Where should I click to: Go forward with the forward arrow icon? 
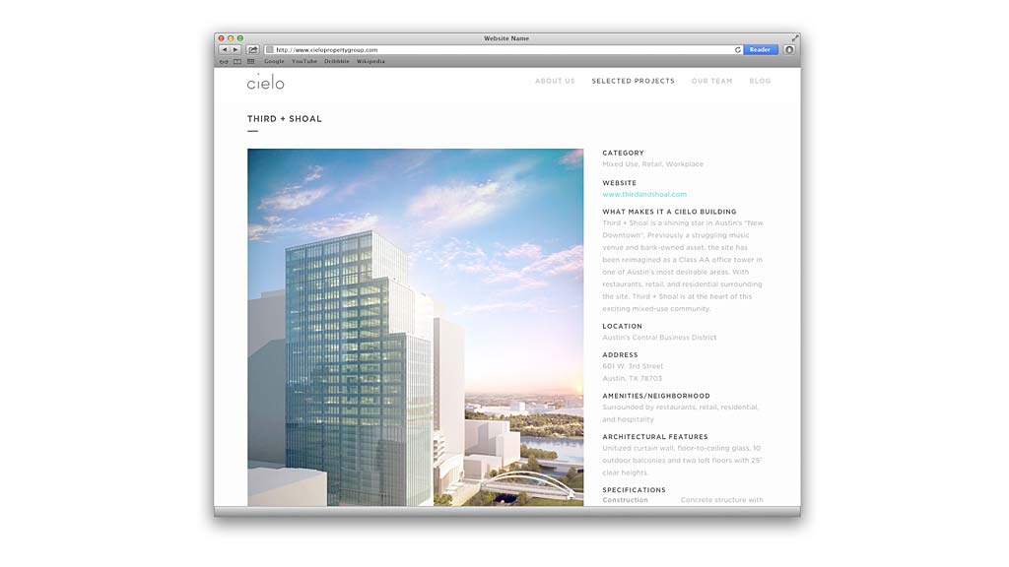pyautogui.click(x=236, y=48)
